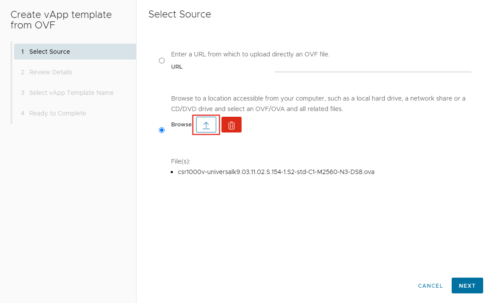
Task: Click the Select Source page heading
Action: click(179, 14)
